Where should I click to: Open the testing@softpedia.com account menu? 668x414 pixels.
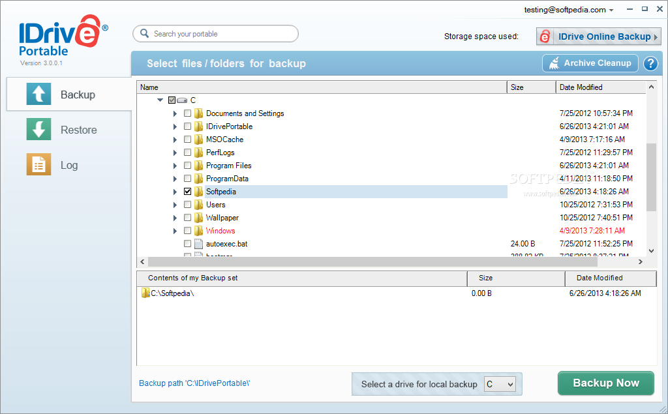pyautogui.click(x=569, y=10)
